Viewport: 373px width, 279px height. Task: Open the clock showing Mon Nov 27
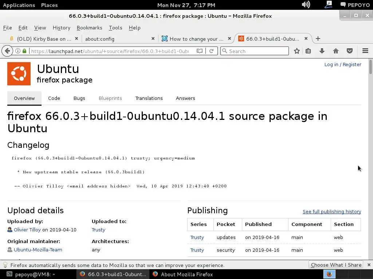[186, 5]
